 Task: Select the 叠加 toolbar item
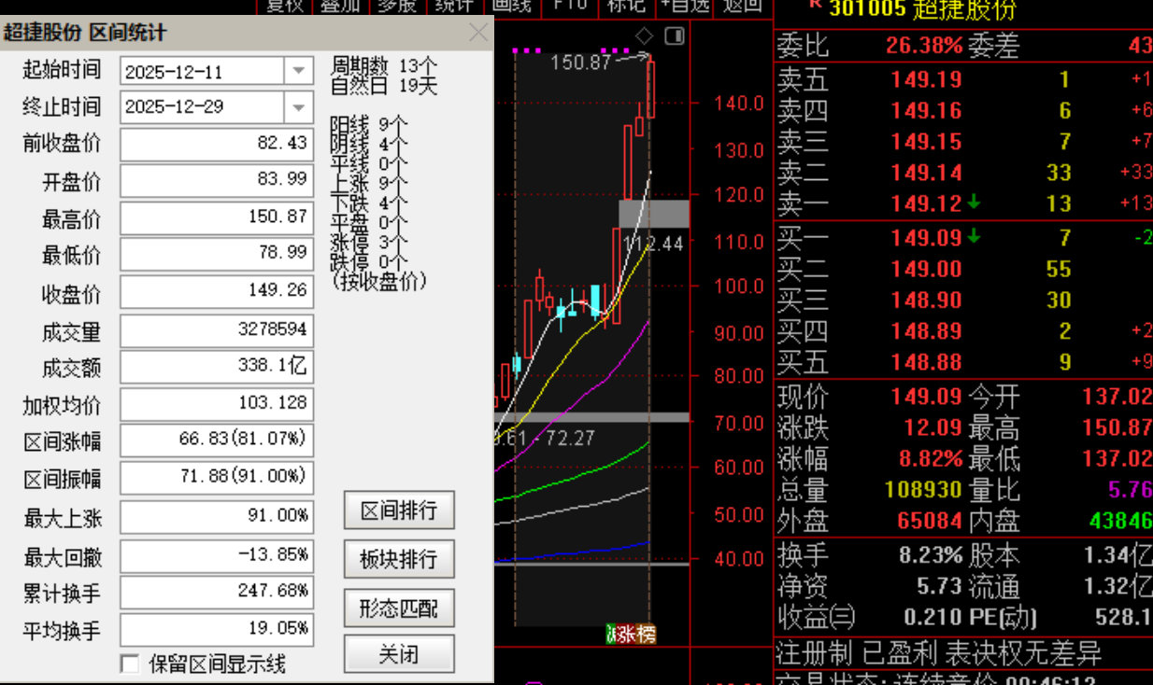click(341, 5)
